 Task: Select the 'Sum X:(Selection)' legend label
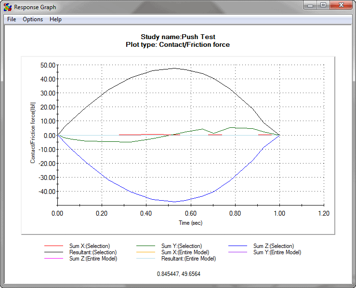(x=90, y=246)
